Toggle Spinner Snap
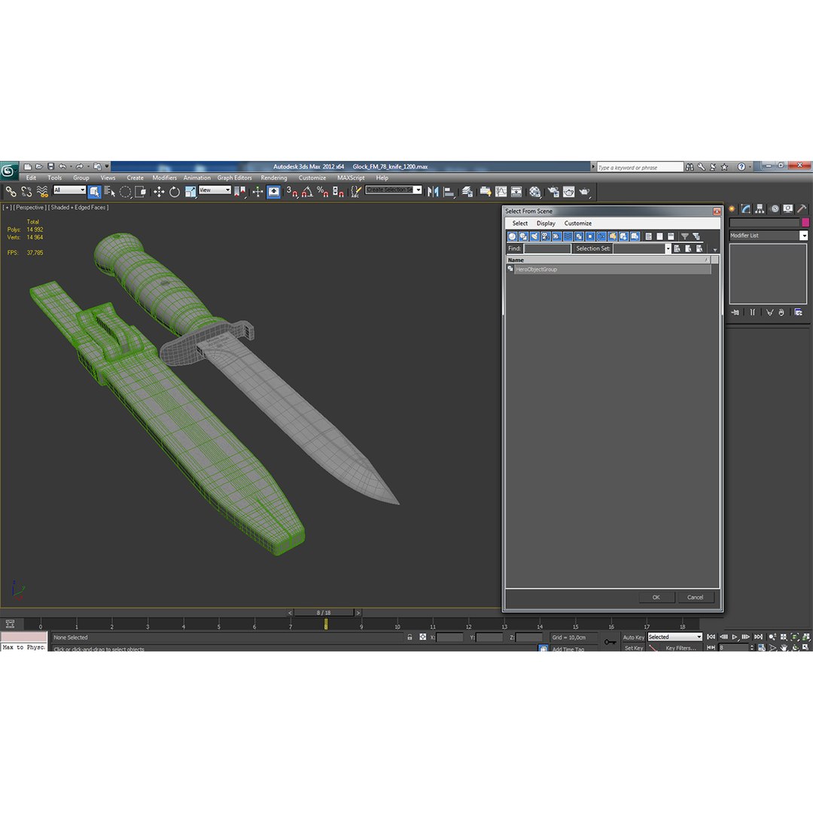This screenshot has height=813, width=813. (x=338, y=192)
